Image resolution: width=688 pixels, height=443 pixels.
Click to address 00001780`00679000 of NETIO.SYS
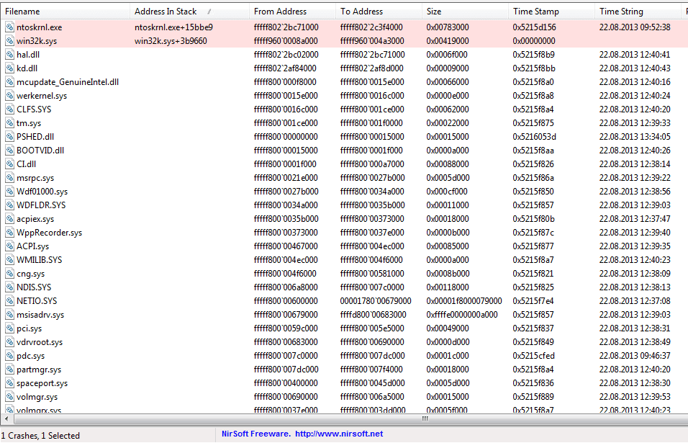[376, 301]
